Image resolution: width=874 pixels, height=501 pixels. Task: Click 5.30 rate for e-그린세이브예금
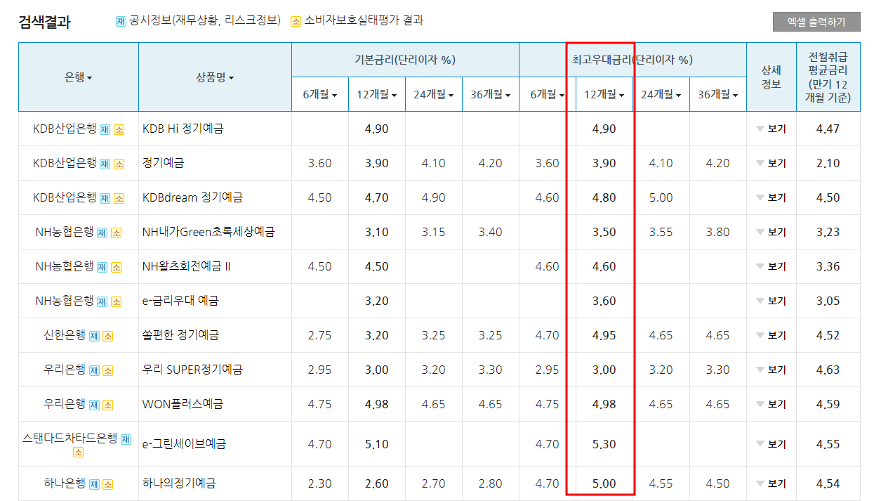[x=604, y=445]
